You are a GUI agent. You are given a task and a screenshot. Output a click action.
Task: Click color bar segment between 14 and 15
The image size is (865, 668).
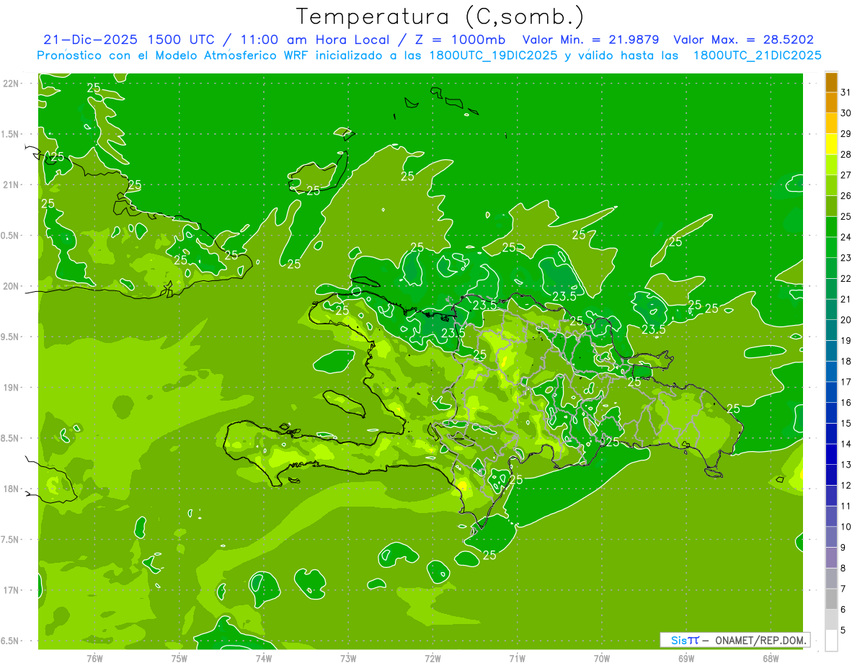(831, 434)
